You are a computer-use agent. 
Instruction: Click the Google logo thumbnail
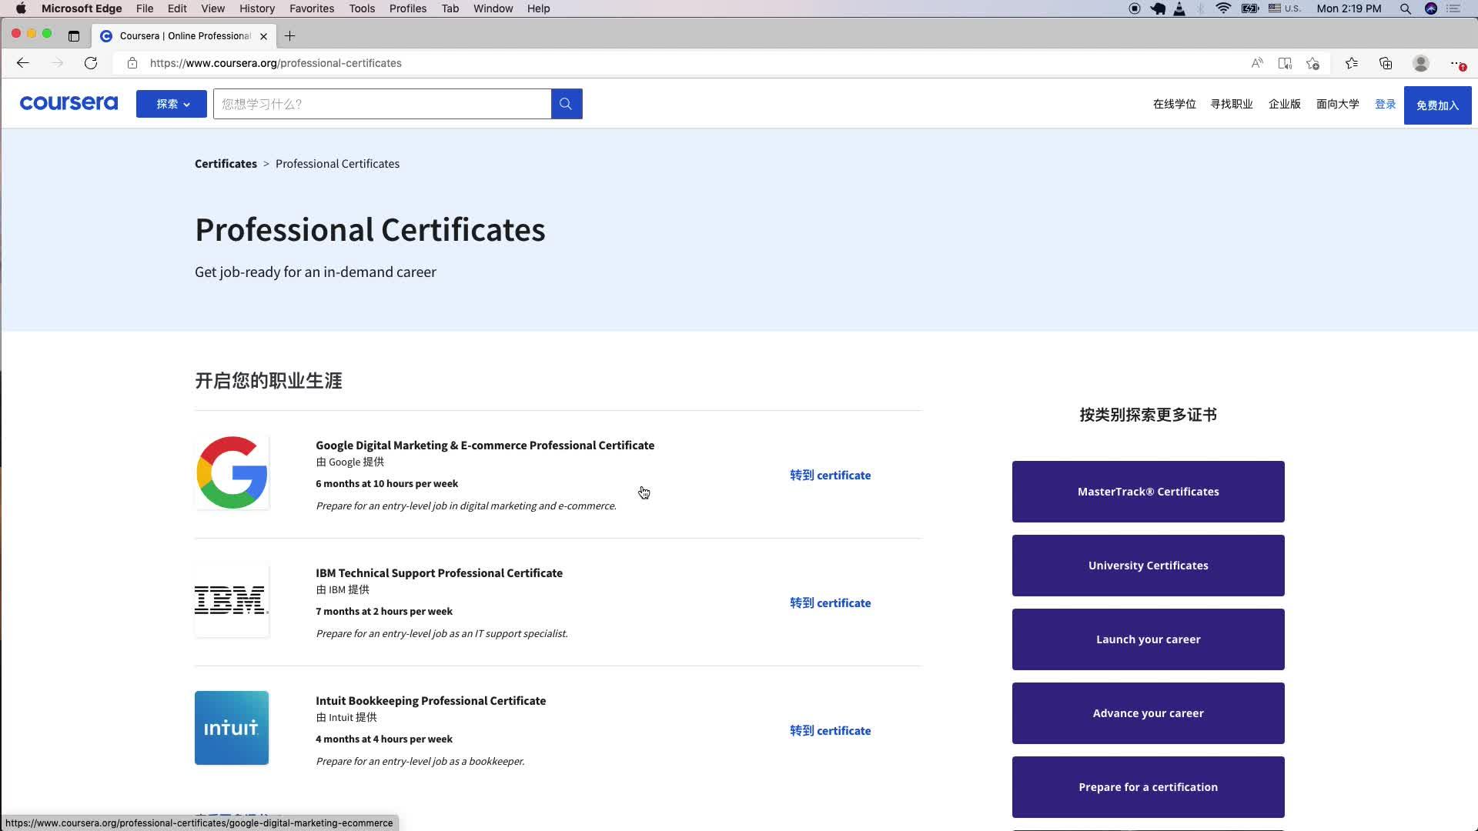(x=232, y=472)
